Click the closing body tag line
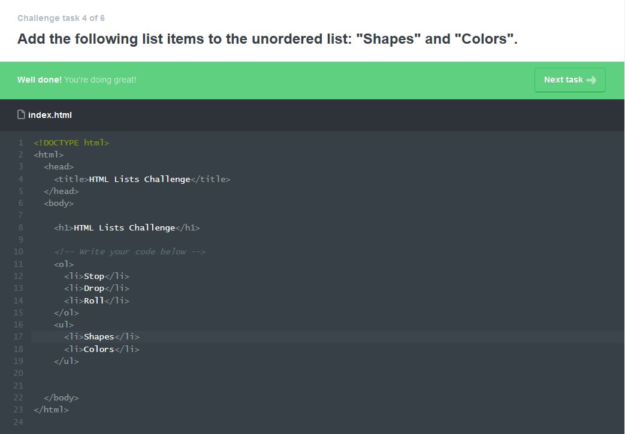 (61, 397)
